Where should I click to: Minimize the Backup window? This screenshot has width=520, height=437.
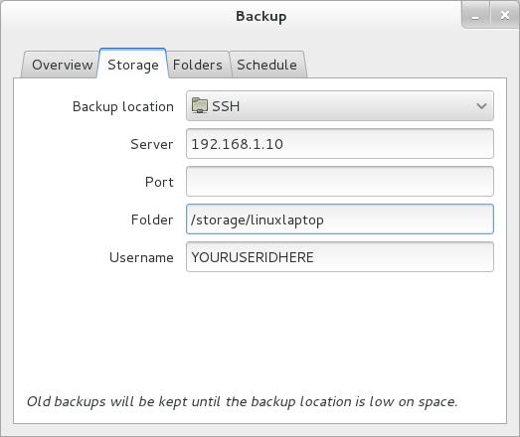tap(475, 15)
